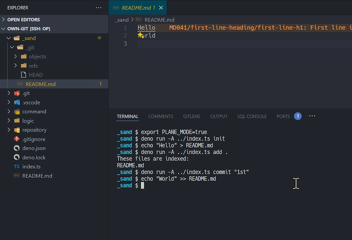Screen dimensions: 352x240
Task: Switch to the GITLENS panel tab
Action: (x=191, y=116)
